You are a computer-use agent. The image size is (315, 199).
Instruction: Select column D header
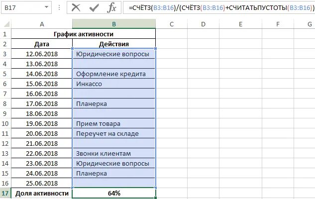204,24
